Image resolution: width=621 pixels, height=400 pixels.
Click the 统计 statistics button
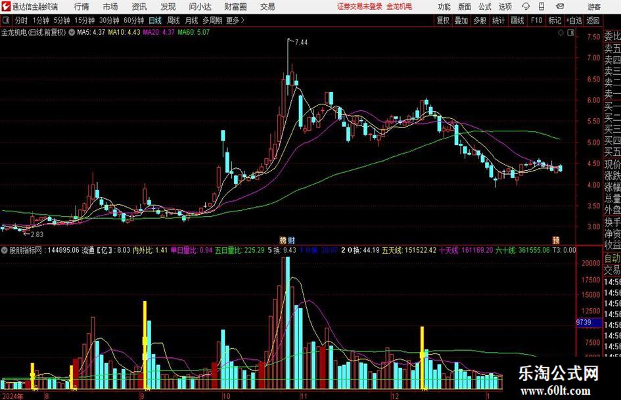pyautogui.click(x=498, y=20)
